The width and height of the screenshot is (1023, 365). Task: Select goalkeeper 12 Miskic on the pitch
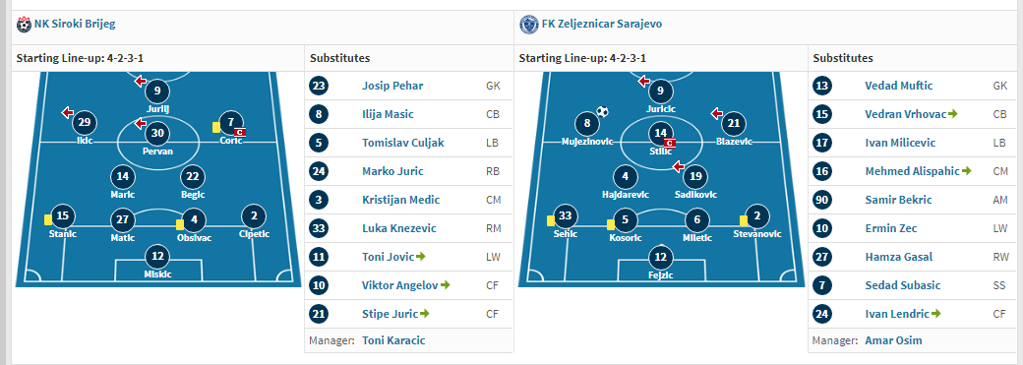(x=157, y=257)
